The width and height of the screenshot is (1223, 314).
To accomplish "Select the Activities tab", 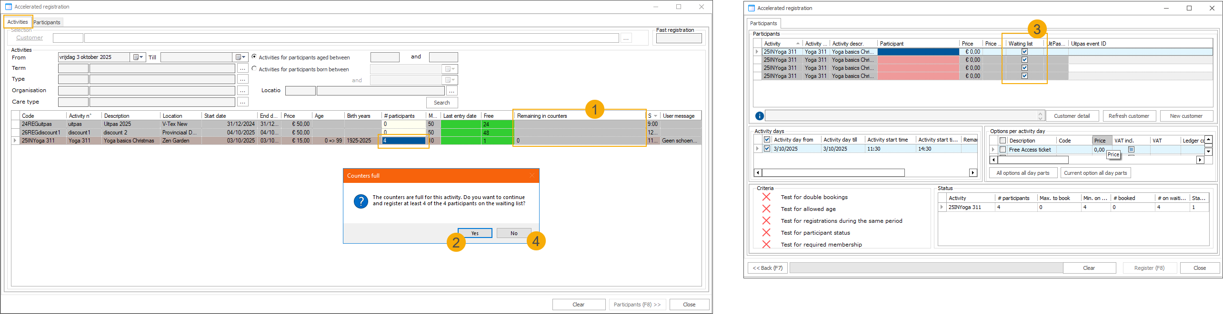I will coord(18,22).
